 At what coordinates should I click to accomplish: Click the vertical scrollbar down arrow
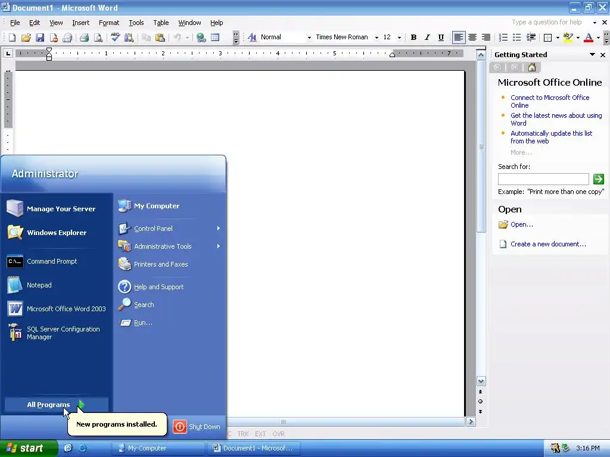click(481, 381)
